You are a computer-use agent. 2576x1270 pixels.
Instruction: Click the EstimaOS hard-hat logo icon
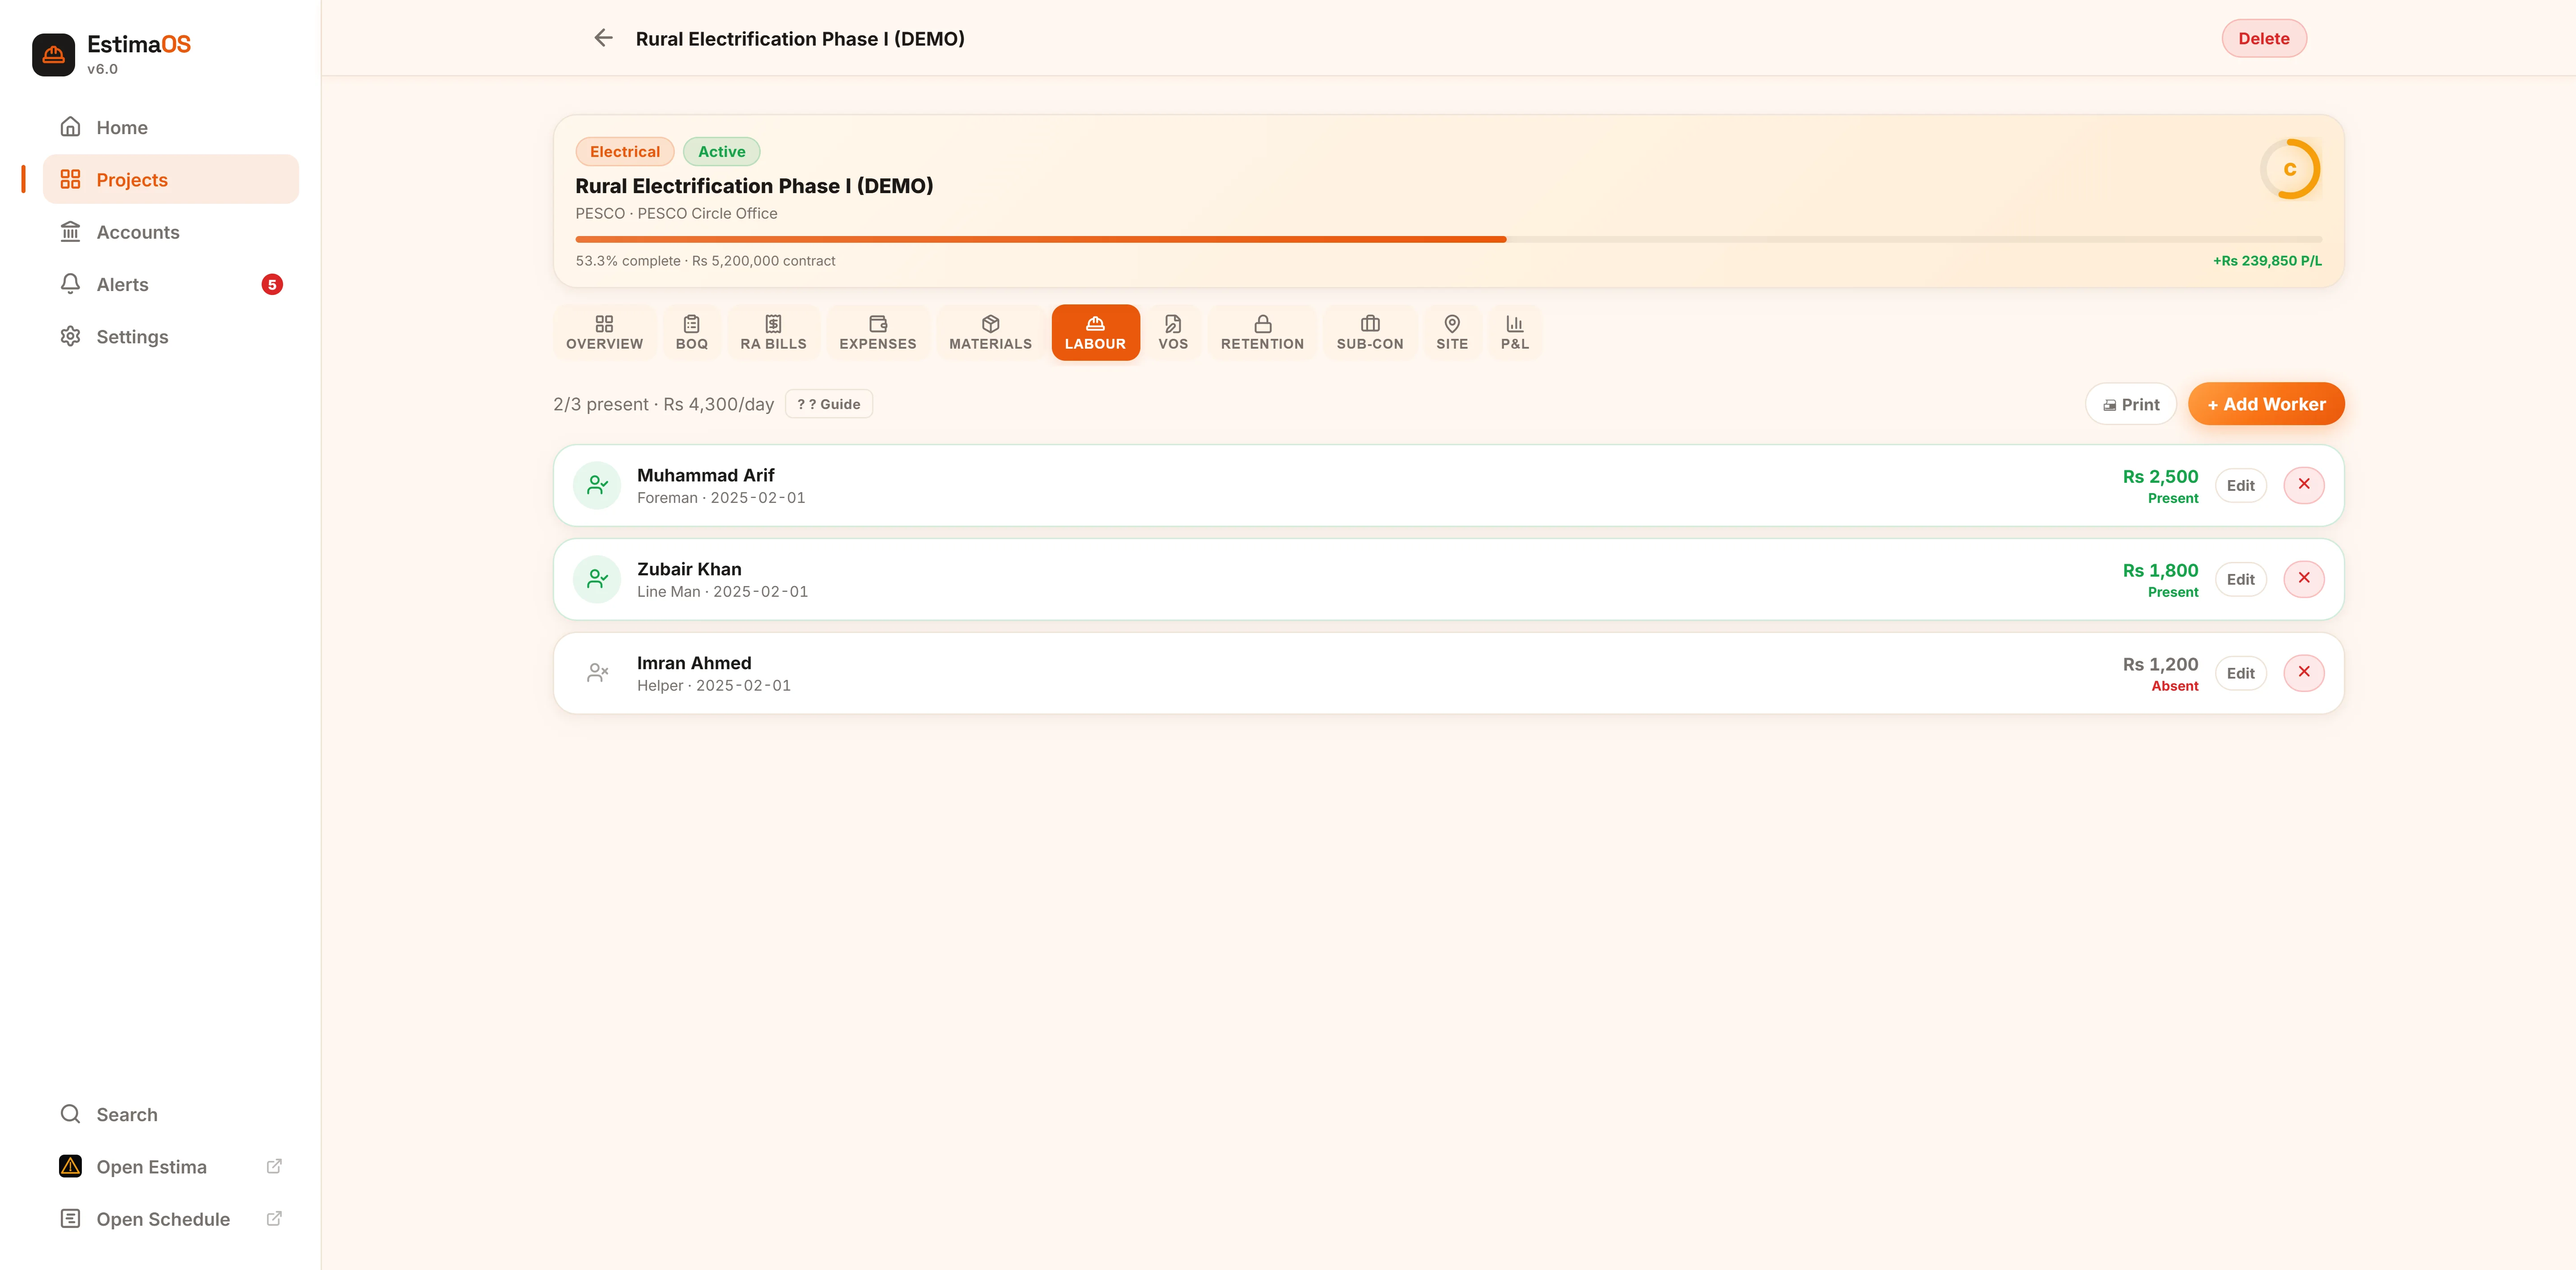click(54, 55)
